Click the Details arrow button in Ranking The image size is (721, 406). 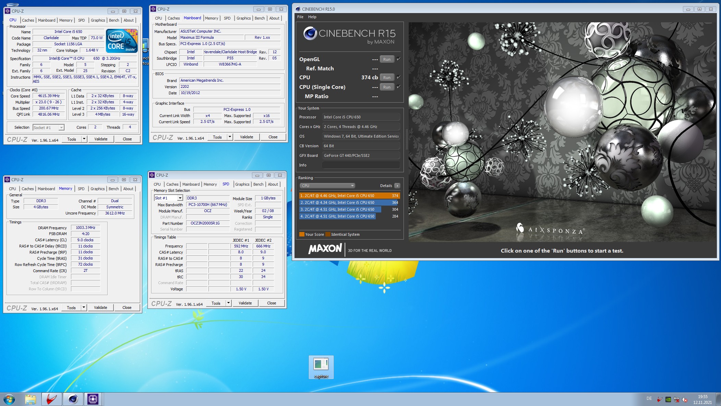point(397,186)
